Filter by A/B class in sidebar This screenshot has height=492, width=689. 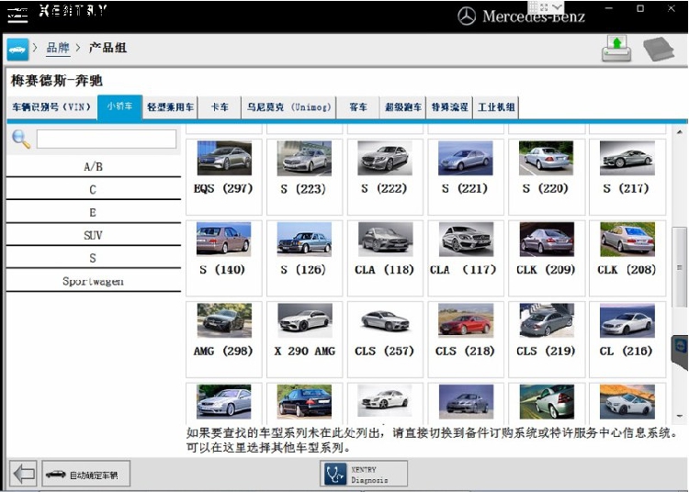pos(93,166)
